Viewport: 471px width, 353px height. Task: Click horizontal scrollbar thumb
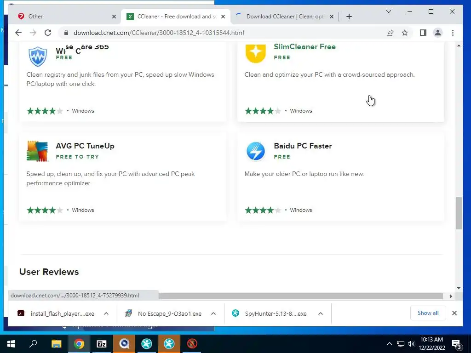tap(301, 296)
